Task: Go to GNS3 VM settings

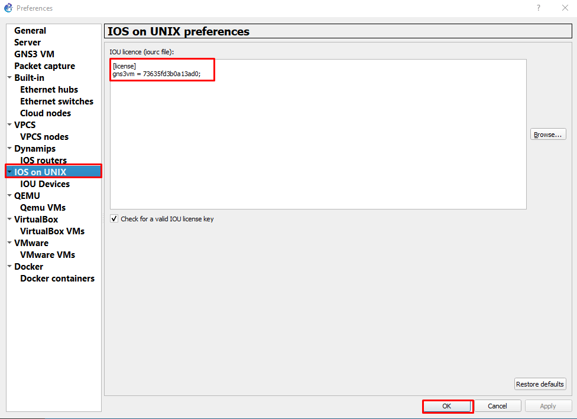Action: coord(34,54)
